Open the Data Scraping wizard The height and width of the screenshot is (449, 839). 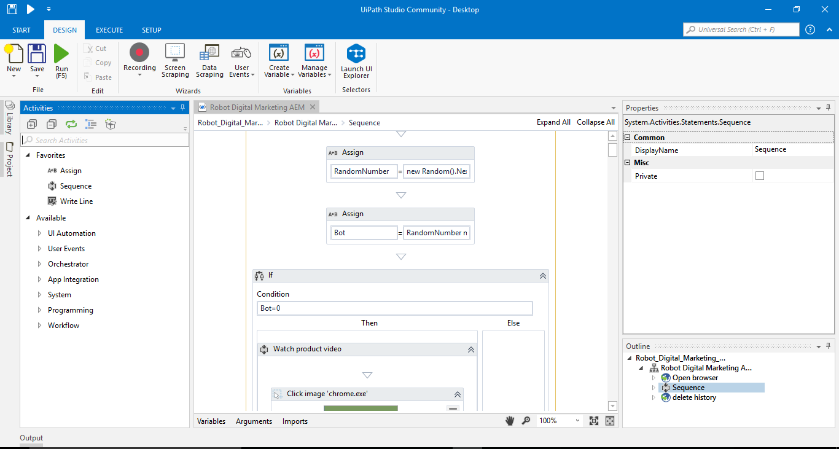click(x=209, y=60)
